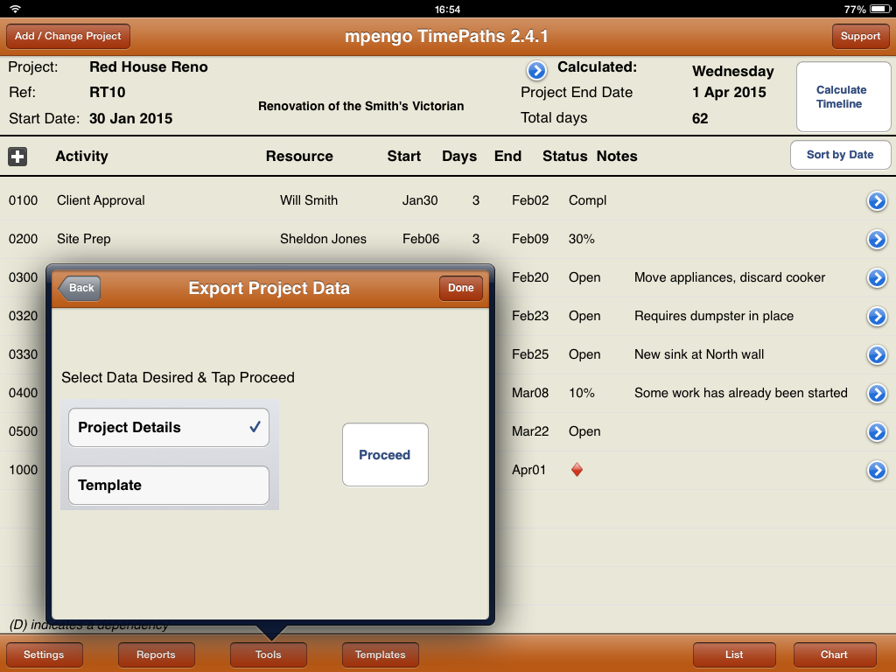Select the Project Details export option
896x672 pixels.
pyautogui.click(x=169, y=428)
